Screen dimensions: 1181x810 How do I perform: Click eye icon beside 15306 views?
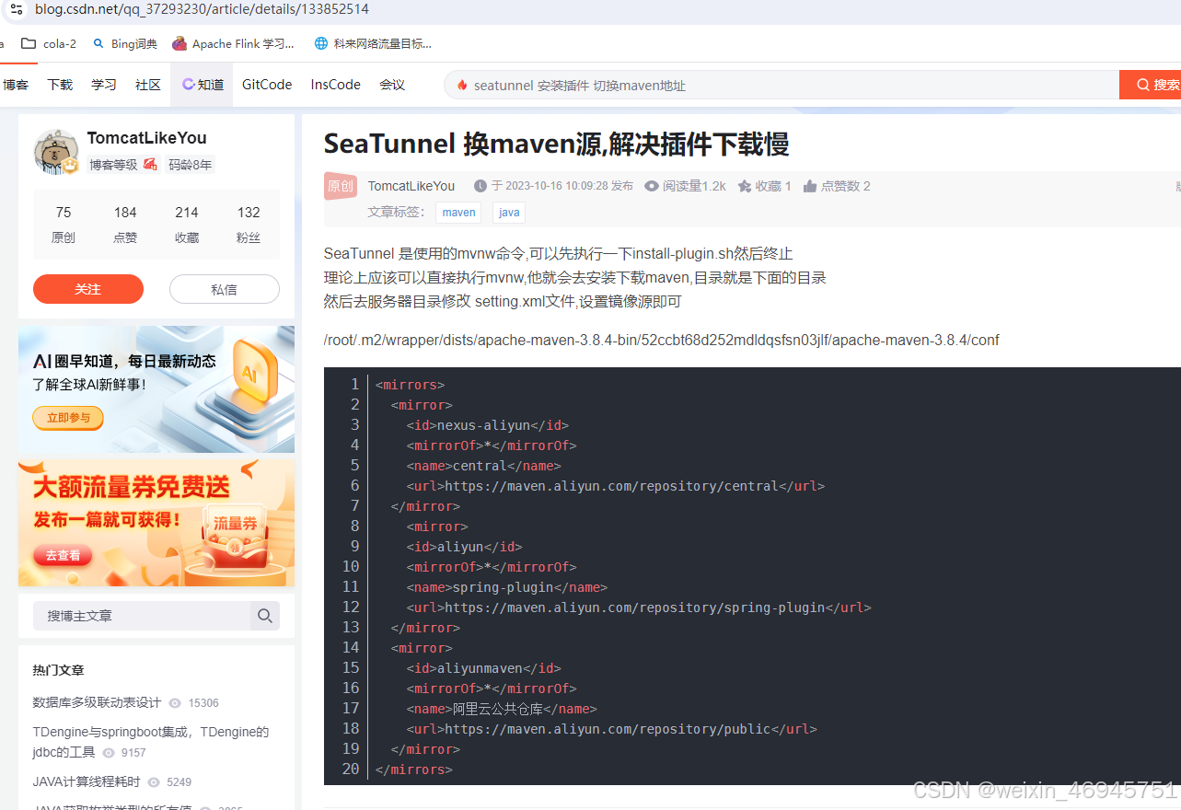click(176, 703)
